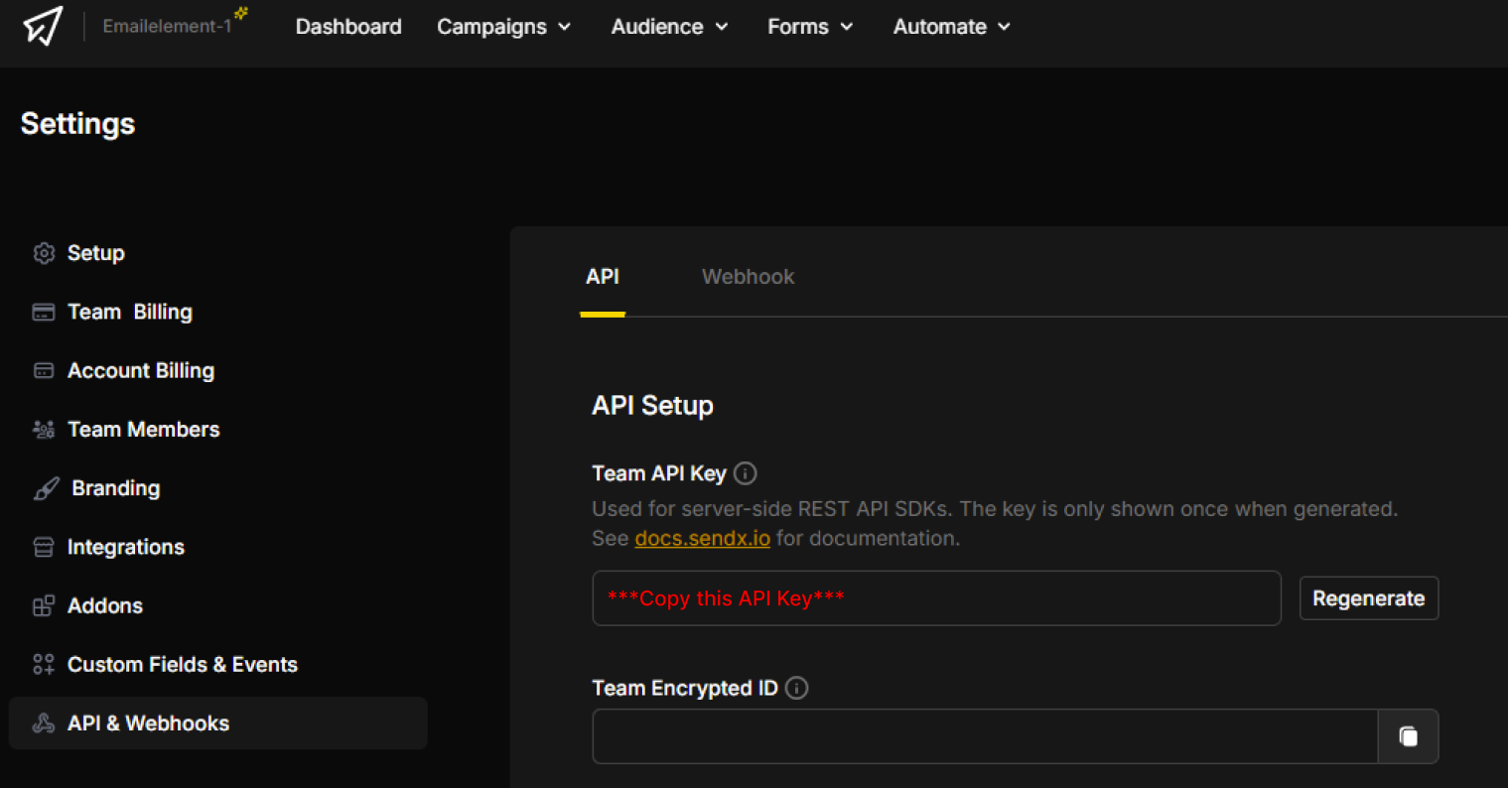Go to the Dashboard
Image resolution: width=1508 pixels, height=788 pixels.
[348, 27]
